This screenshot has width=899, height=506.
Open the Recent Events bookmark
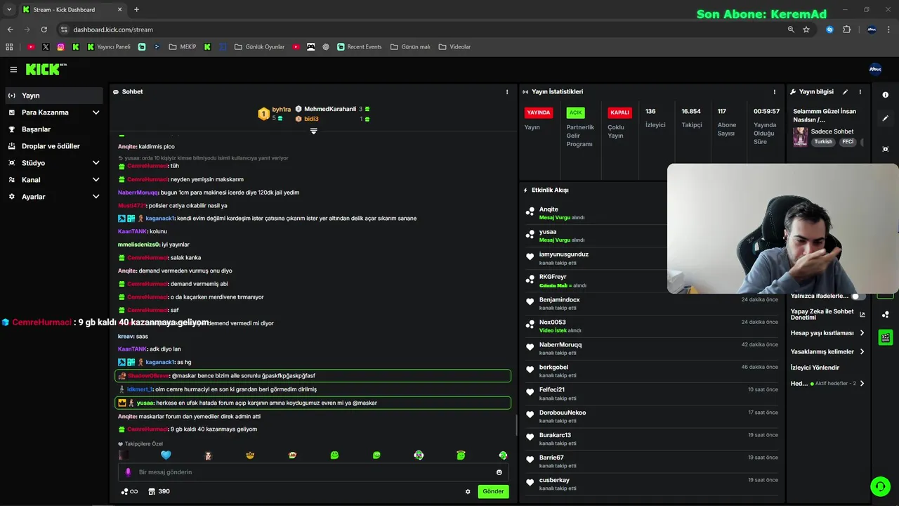point(360,47)
